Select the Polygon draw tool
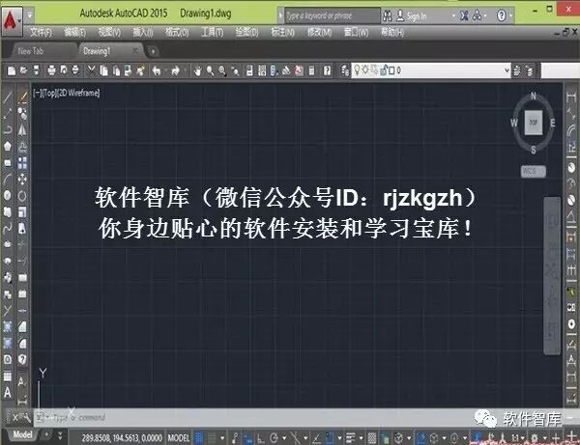The width and height of the screenshot is (580, 445). click(x=7, y=146)
